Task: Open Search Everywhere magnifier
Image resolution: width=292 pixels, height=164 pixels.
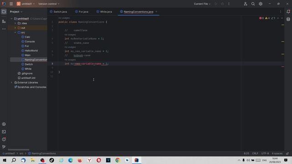Action: (253, 4)
